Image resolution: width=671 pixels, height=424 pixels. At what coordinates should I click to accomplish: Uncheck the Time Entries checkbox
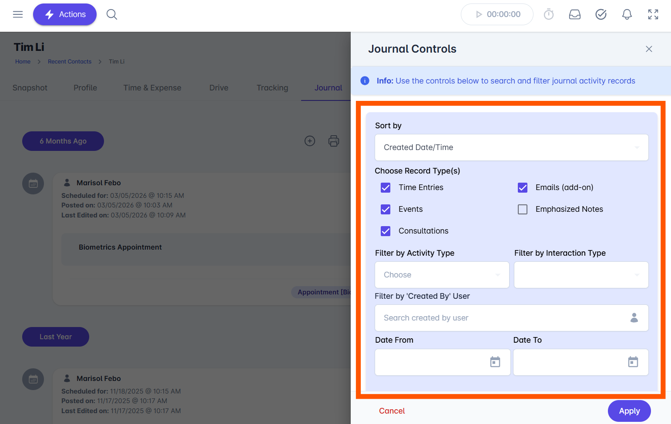coord(386,187)
